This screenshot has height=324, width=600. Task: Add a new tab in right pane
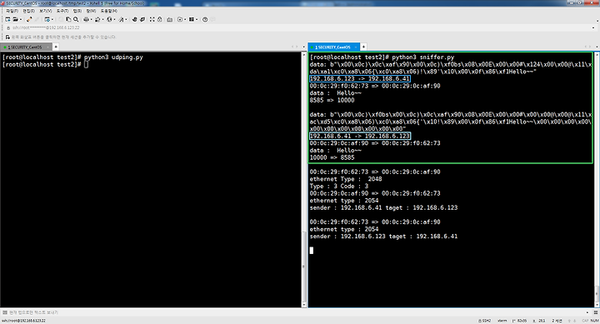pyautogui.click(x=363, y=47)
